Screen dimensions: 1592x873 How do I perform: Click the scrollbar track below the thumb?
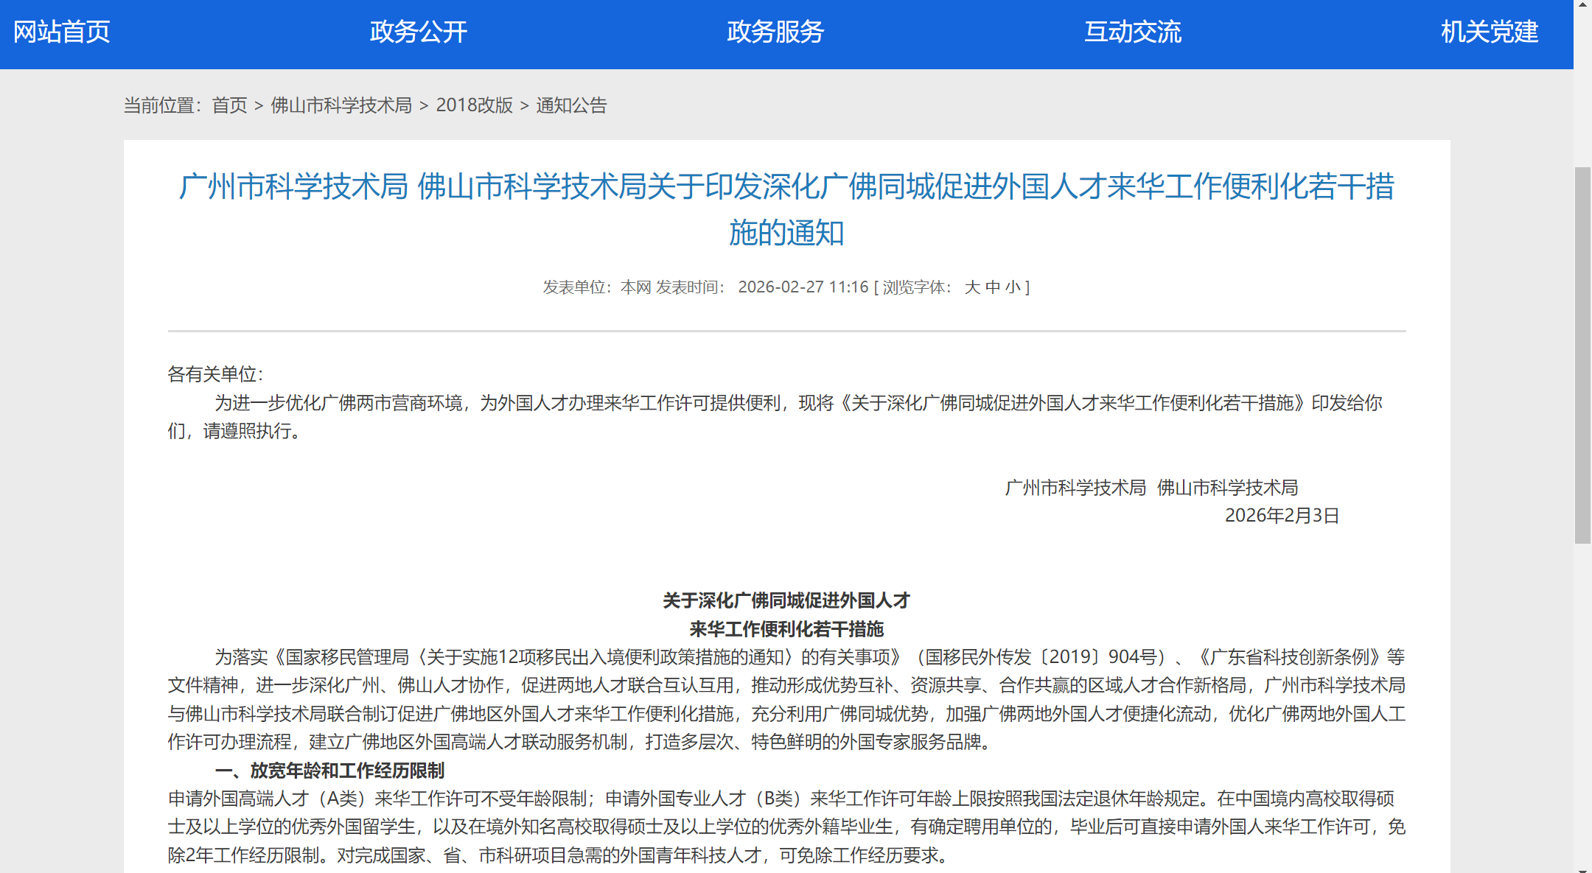[1582, 700]
